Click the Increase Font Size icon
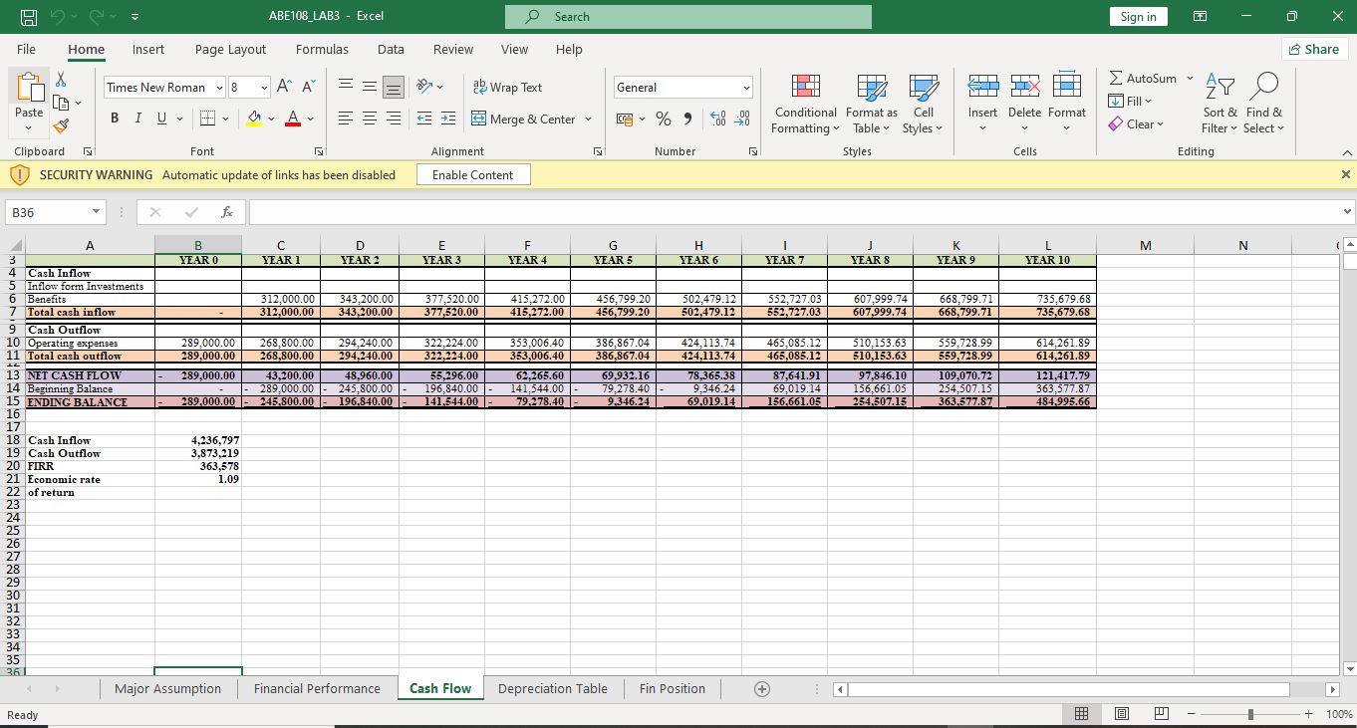Viewport: 1357px width, 728px height. (x=284, y=88)
